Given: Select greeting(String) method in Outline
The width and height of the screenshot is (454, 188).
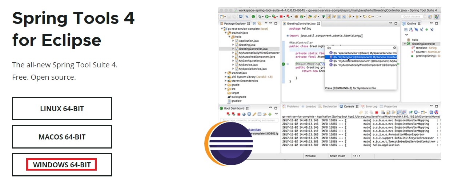Looking at the screenshot, I should pyautogui.click(x=426, y=55).
